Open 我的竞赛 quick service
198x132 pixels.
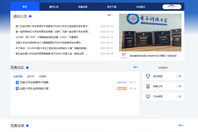tap(163, 76)
